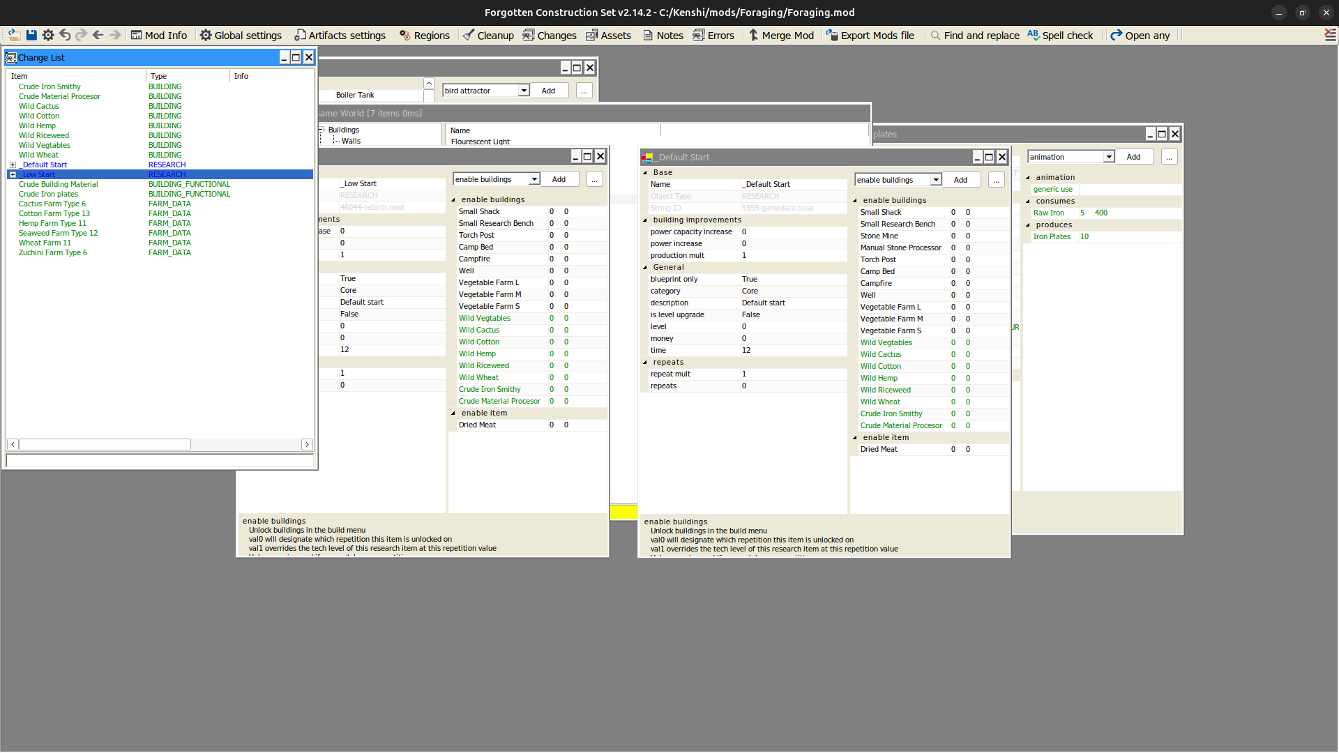Run Cleanup from the toolbar
The image size is (1339, 753).
point(488,35)
